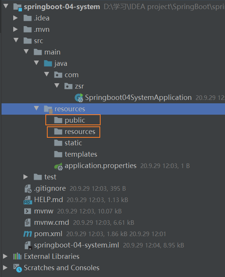
Task: Open the mvnw script file
Action: pos(43,211)
